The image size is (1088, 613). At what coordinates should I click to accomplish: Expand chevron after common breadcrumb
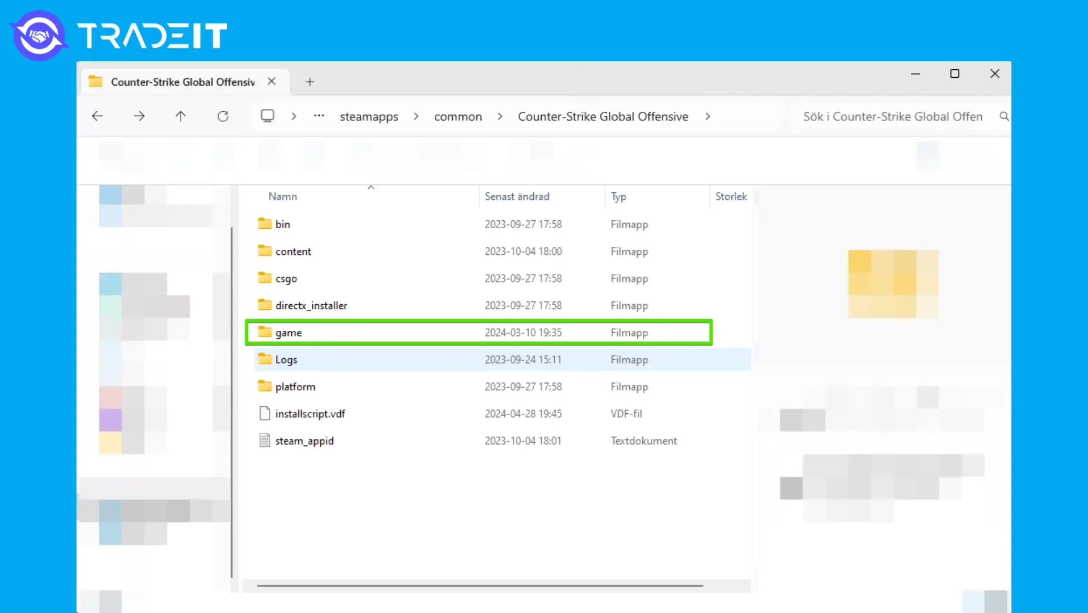[500, 116]
